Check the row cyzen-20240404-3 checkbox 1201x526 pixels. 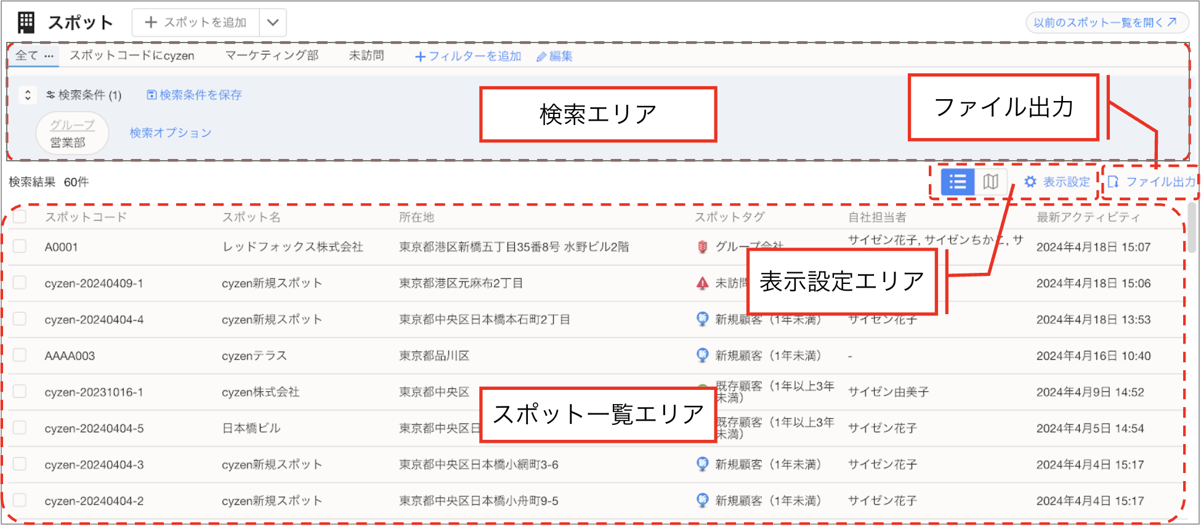click(x=20, y=464)
